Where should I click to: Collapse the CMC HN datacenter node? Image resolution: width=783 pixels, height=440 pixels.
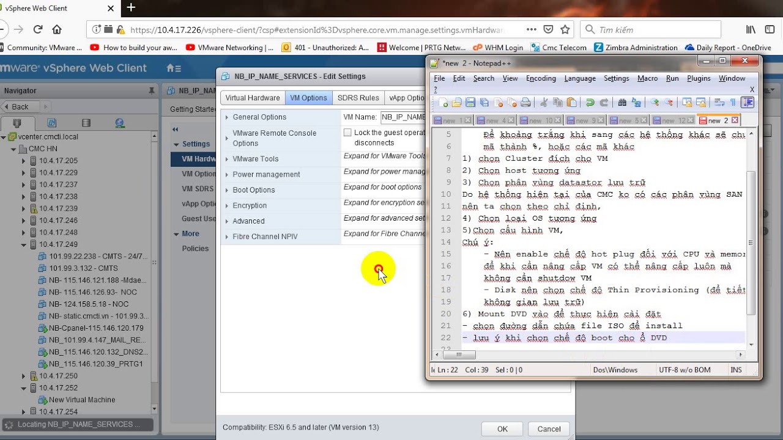pyautogui.click(x=13, y=149)
